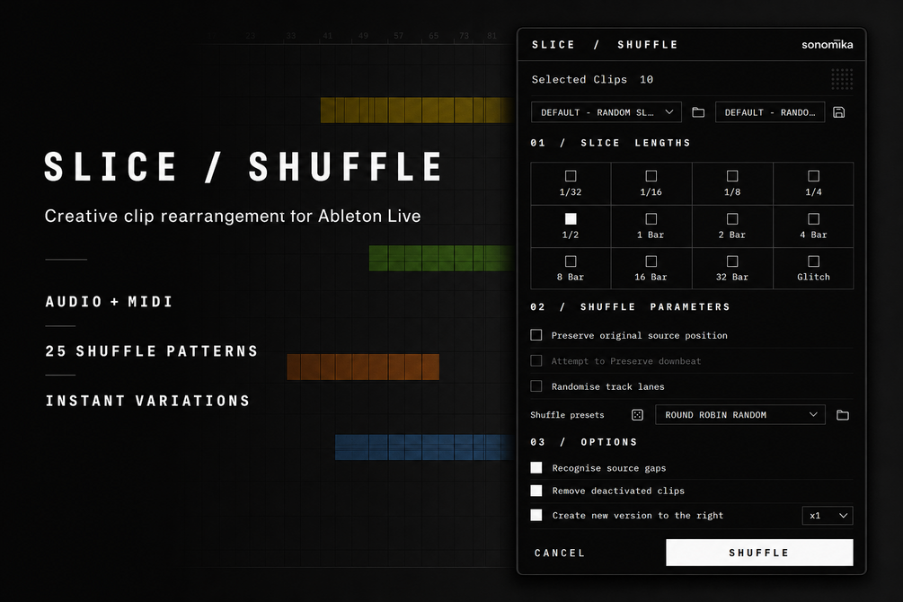Enable the 1 Bar slice length
Screen dimensions: 903x602
coord(651,219)
